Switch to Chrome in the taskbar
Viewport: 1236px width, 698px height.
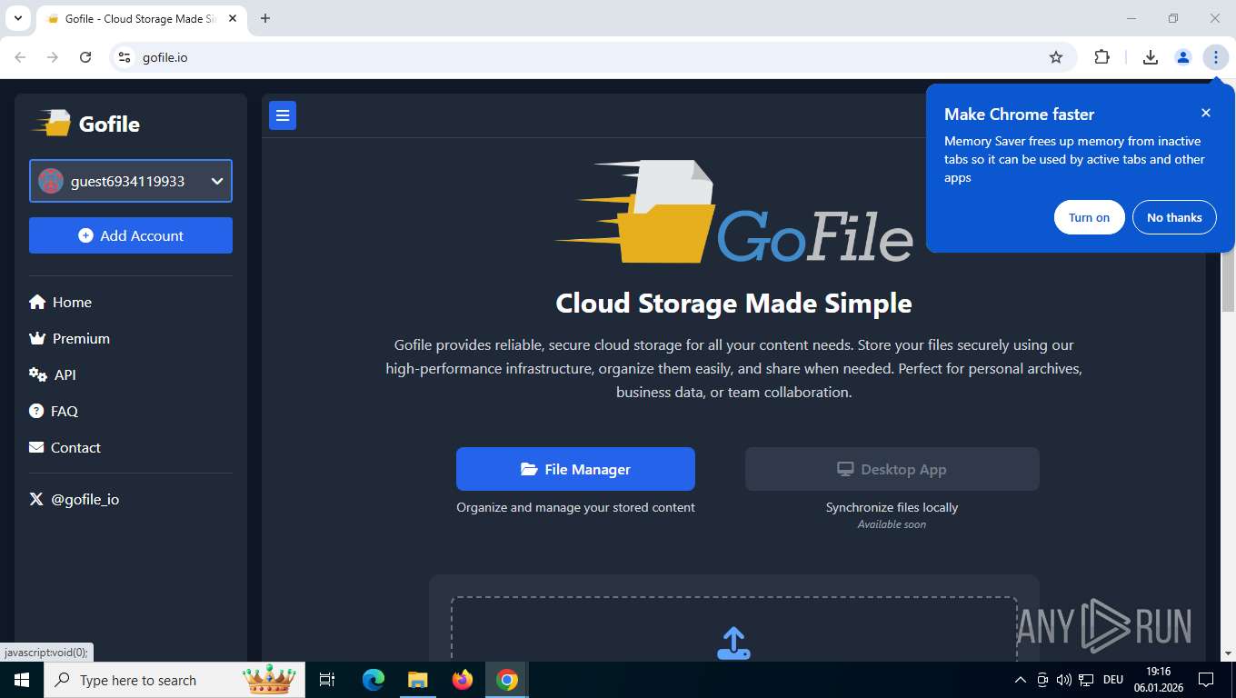coord(507,680)
